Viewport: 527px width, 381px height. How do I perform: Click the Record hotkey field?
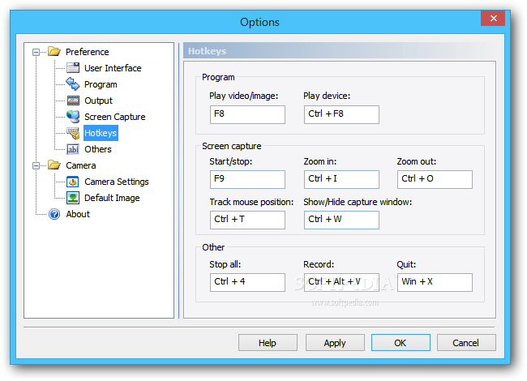click(x=341, y=282)
